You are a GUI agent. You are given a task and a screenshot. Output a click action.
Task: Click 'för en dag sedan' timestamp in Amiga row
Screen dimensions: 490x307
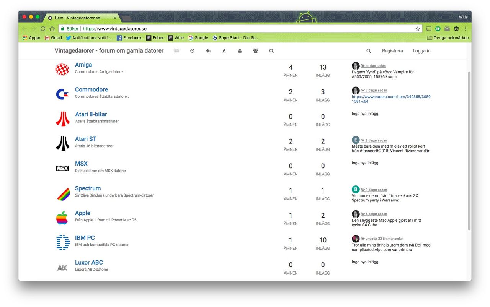[x=373, y=66]
